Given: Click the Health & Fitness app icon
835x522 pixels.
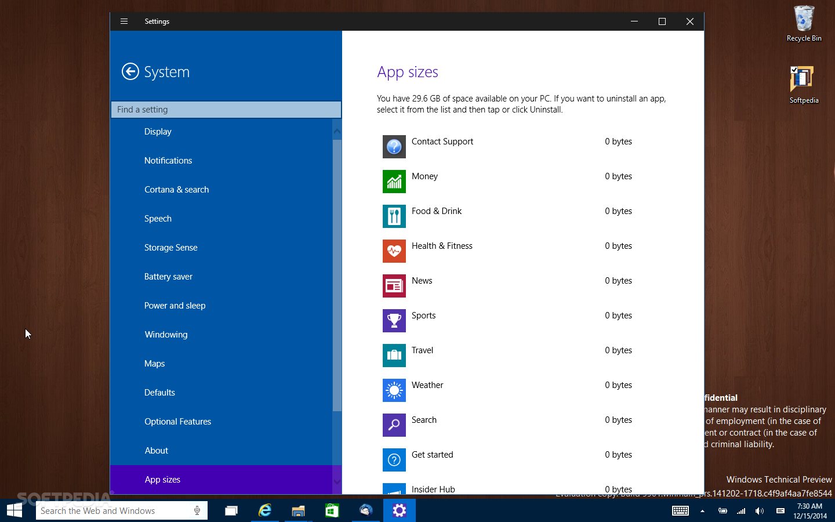Looking at the screenshot, I should click(394, 251).
